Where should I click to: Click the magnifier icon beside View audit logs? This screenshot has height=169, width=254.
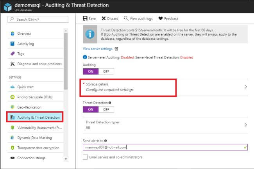point(126,18)
